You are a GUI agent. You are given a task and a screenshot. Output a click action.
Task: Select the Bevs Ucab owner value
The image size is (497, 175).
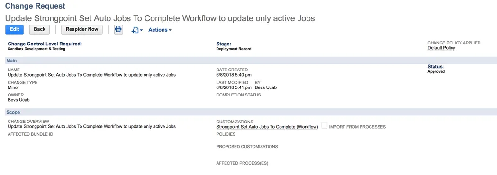click(x=18, y=100)
